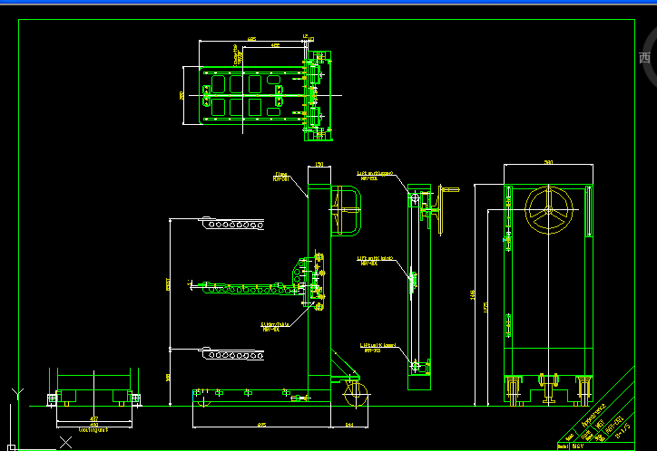Select the top plan view table outline
657x451 pixels.
(252, 95)
